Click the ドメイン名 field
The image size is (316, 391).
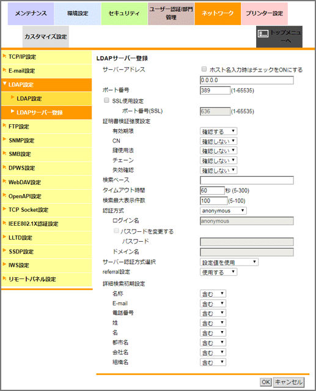click(x=247, y=252)
